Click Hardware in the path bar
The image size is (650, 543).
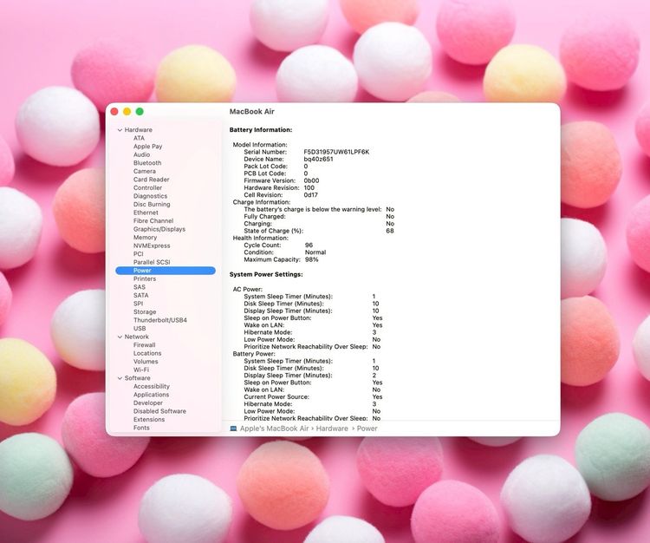(332, 429)
